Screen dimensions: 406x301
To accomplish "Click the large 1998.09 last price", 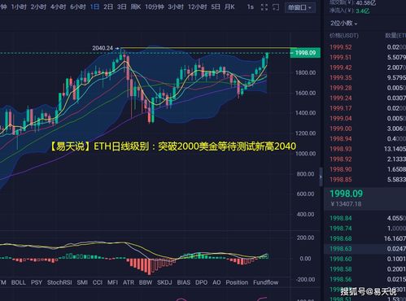I will (x=346, y=194).
